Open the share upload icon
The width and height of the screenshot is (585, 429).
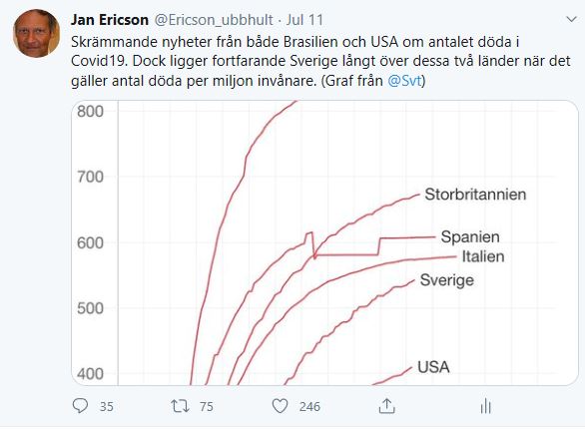click(386, 406)
